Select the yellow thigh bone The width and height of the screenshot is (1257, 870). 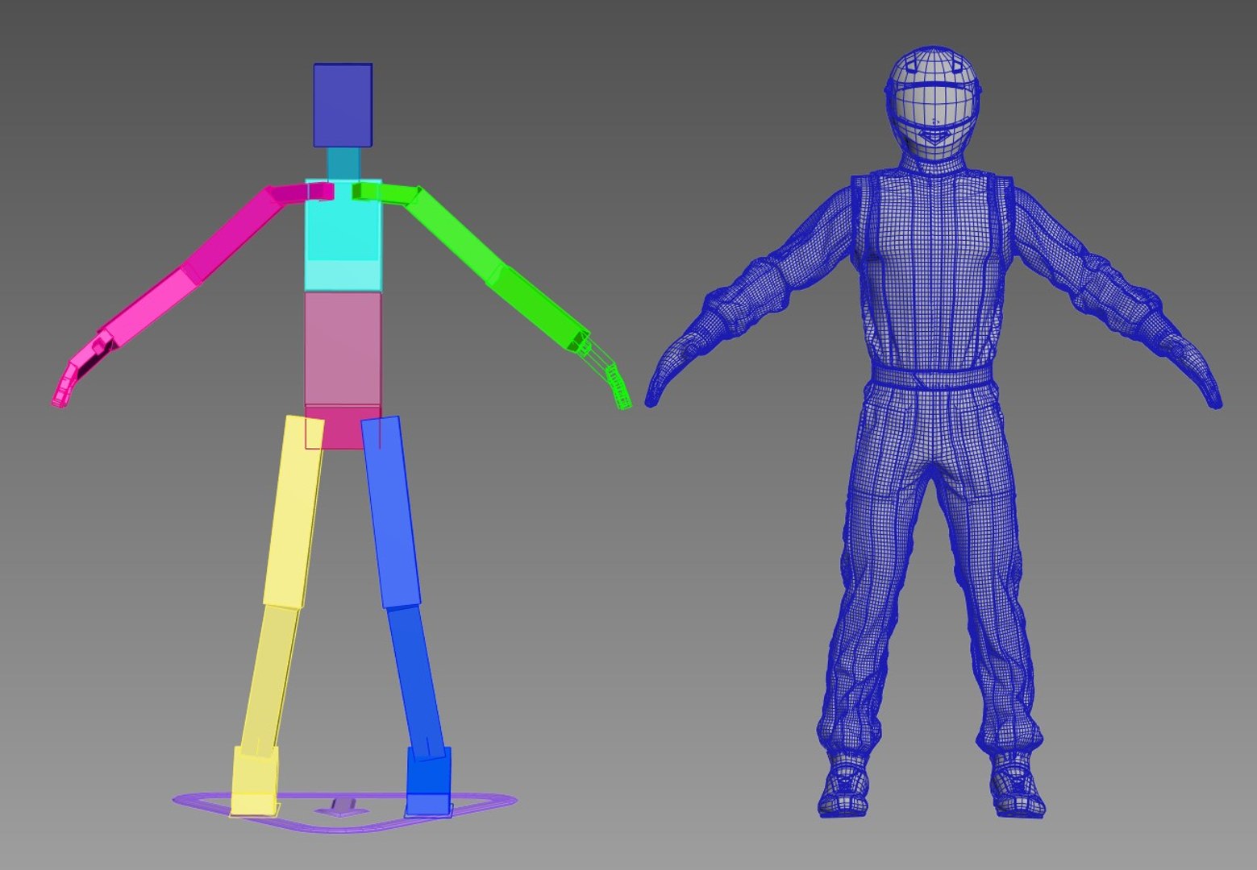293,512
